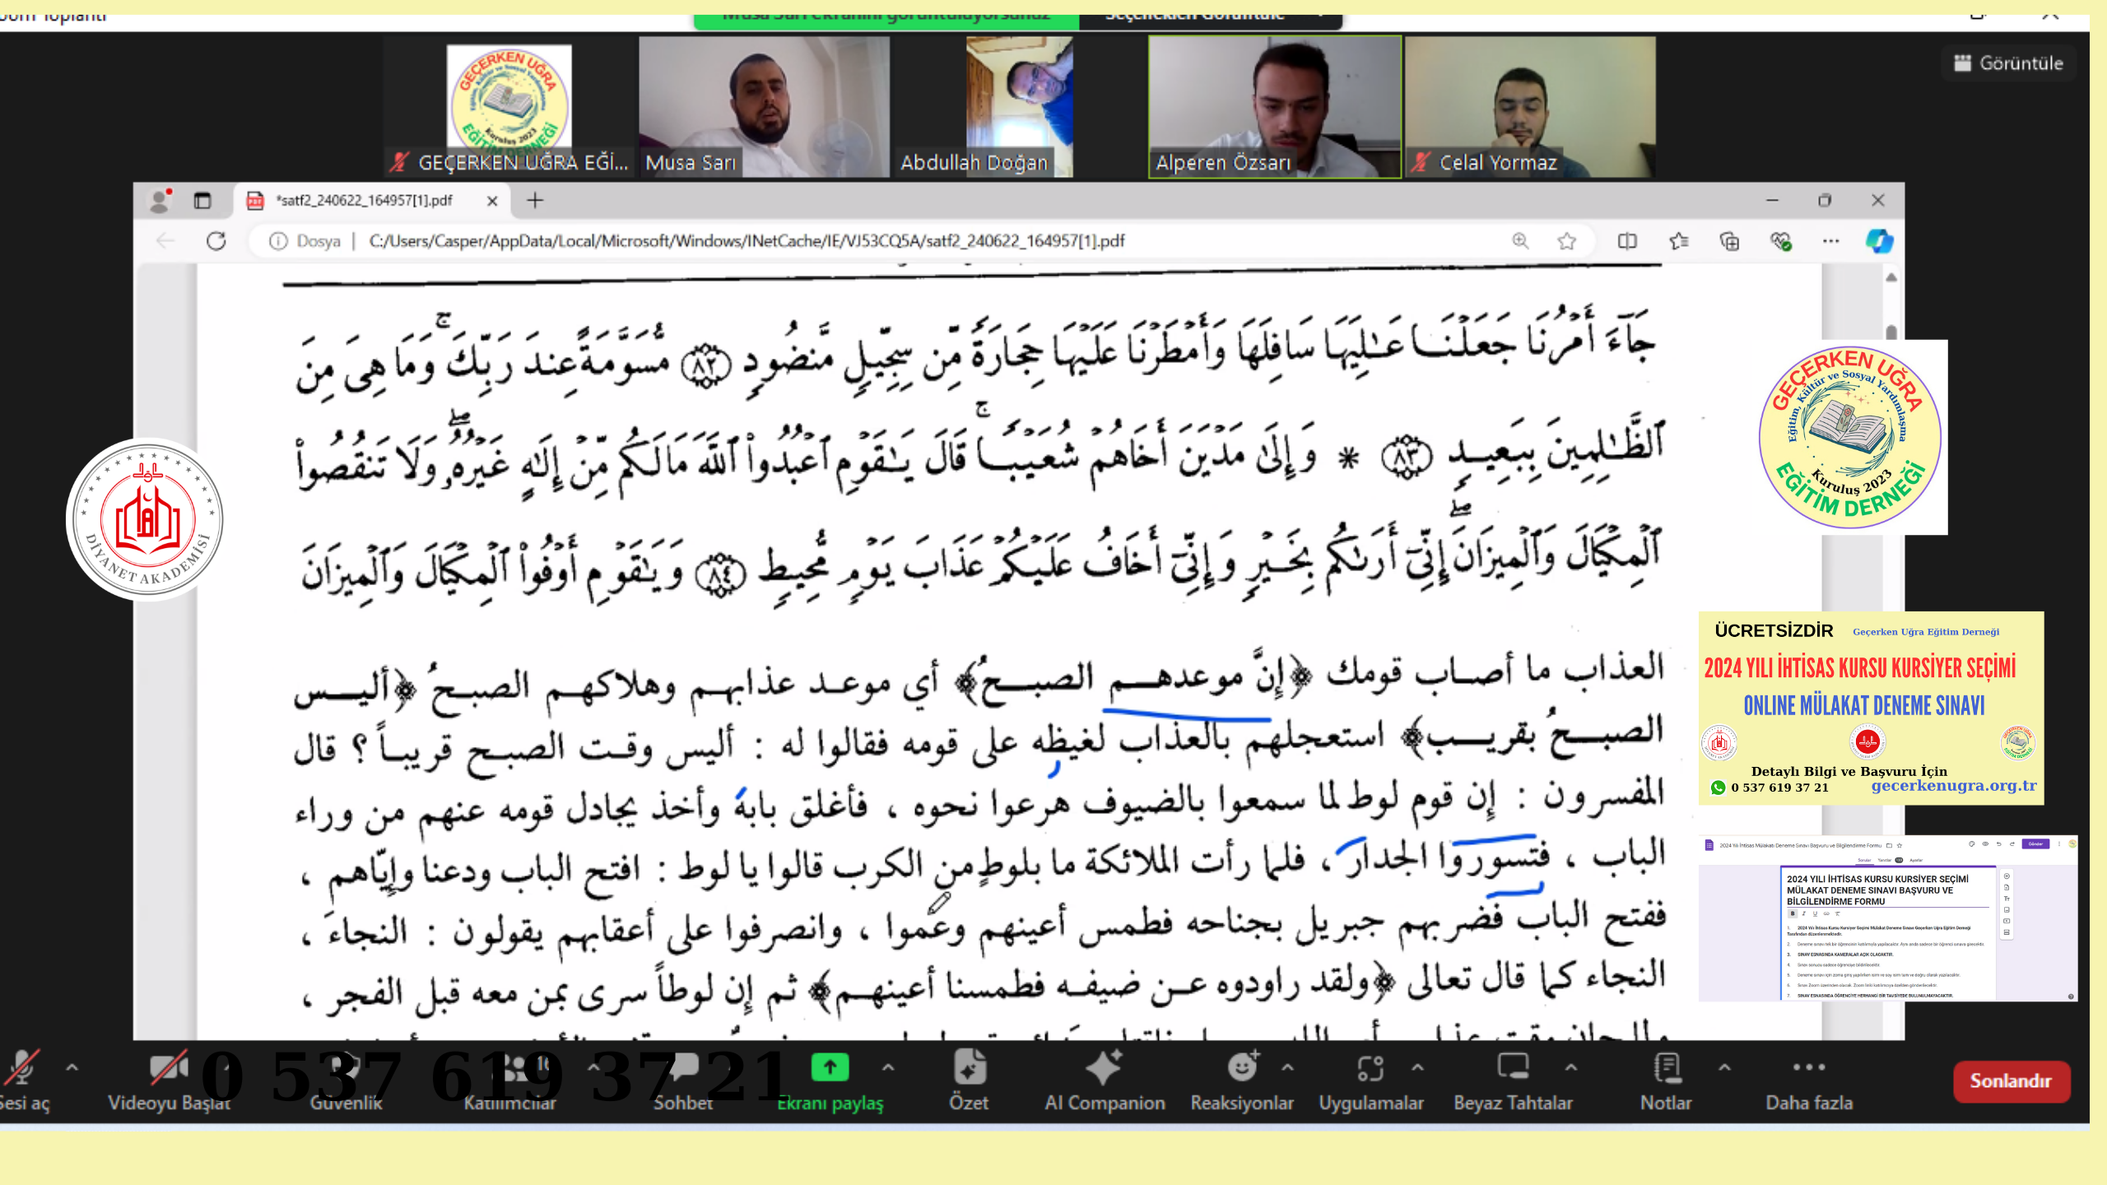2107x1185 pixels.
Task: Open Beyaz Tahtalar whiteboards
Action: pyautogui.click(x=1512, y=1068)
